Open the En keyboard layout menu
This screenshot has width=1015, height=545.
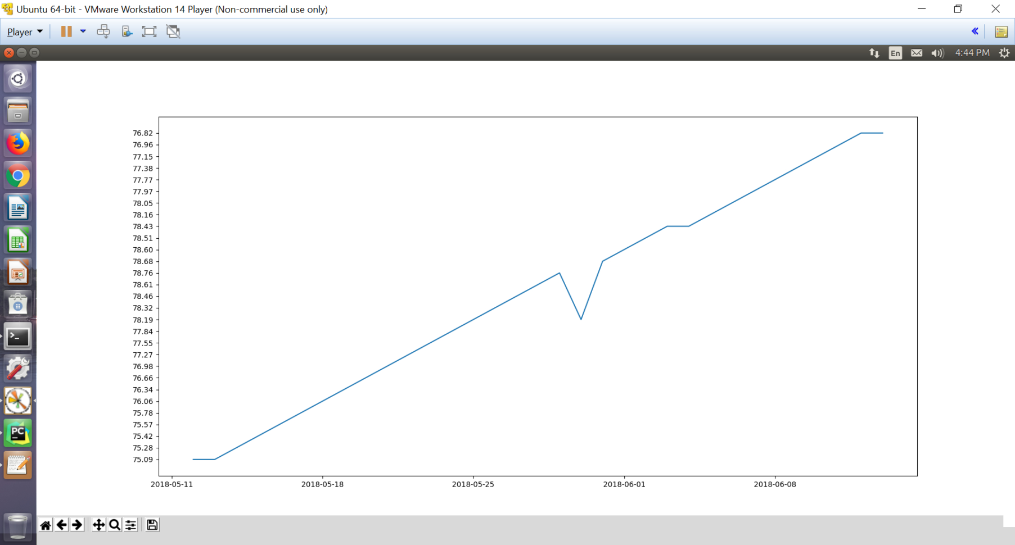895,53
